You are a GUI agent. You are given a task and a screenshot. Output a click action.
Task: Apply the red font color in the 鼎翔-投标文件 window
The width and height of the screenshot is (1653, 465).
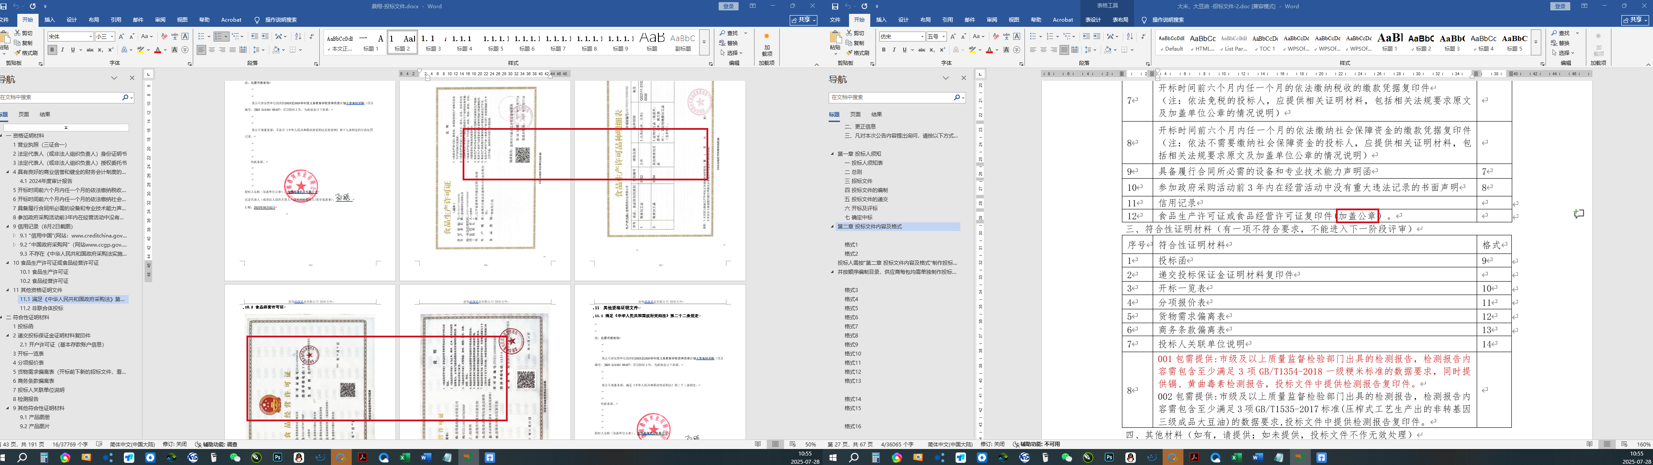tap(157, 50)
